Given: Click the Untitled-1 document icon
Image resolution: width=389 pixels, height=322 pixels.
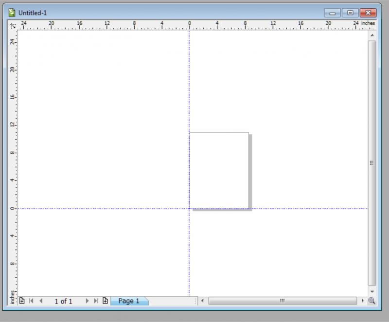Looking at the screenshot, I should point(12,13).
